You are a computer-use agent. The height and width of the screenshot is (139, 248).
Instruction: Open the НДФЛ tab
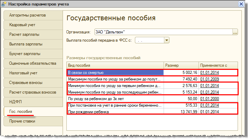[33, 102]
